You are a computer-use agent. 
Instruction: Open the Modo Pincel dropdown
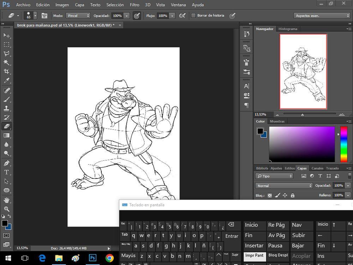(78, 16)
